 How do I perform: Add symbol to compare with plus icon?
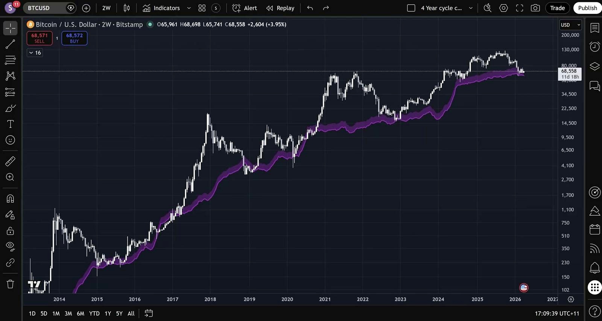pos(86,8)
